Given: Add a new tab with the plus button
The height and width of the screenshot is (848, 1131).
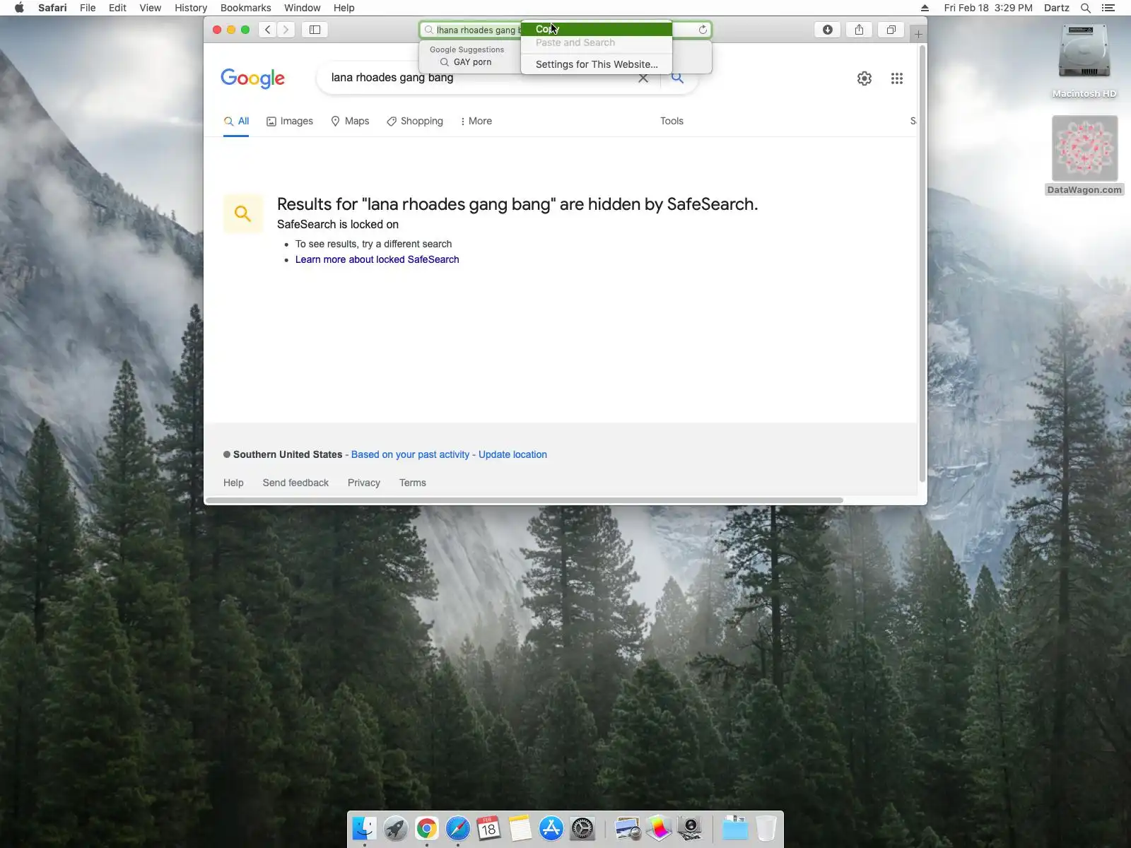Looking at the screenshot, I should tap(918, 33).
